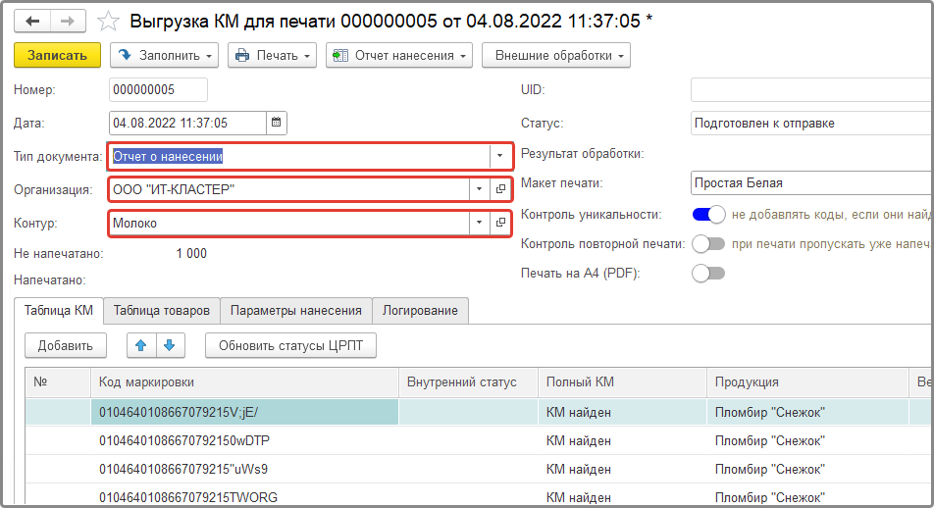This screenshot has width=934, height=508.
Task: Click the Не напечатано value 1 000
Action: pyautogui.click(x=191, y=254)
